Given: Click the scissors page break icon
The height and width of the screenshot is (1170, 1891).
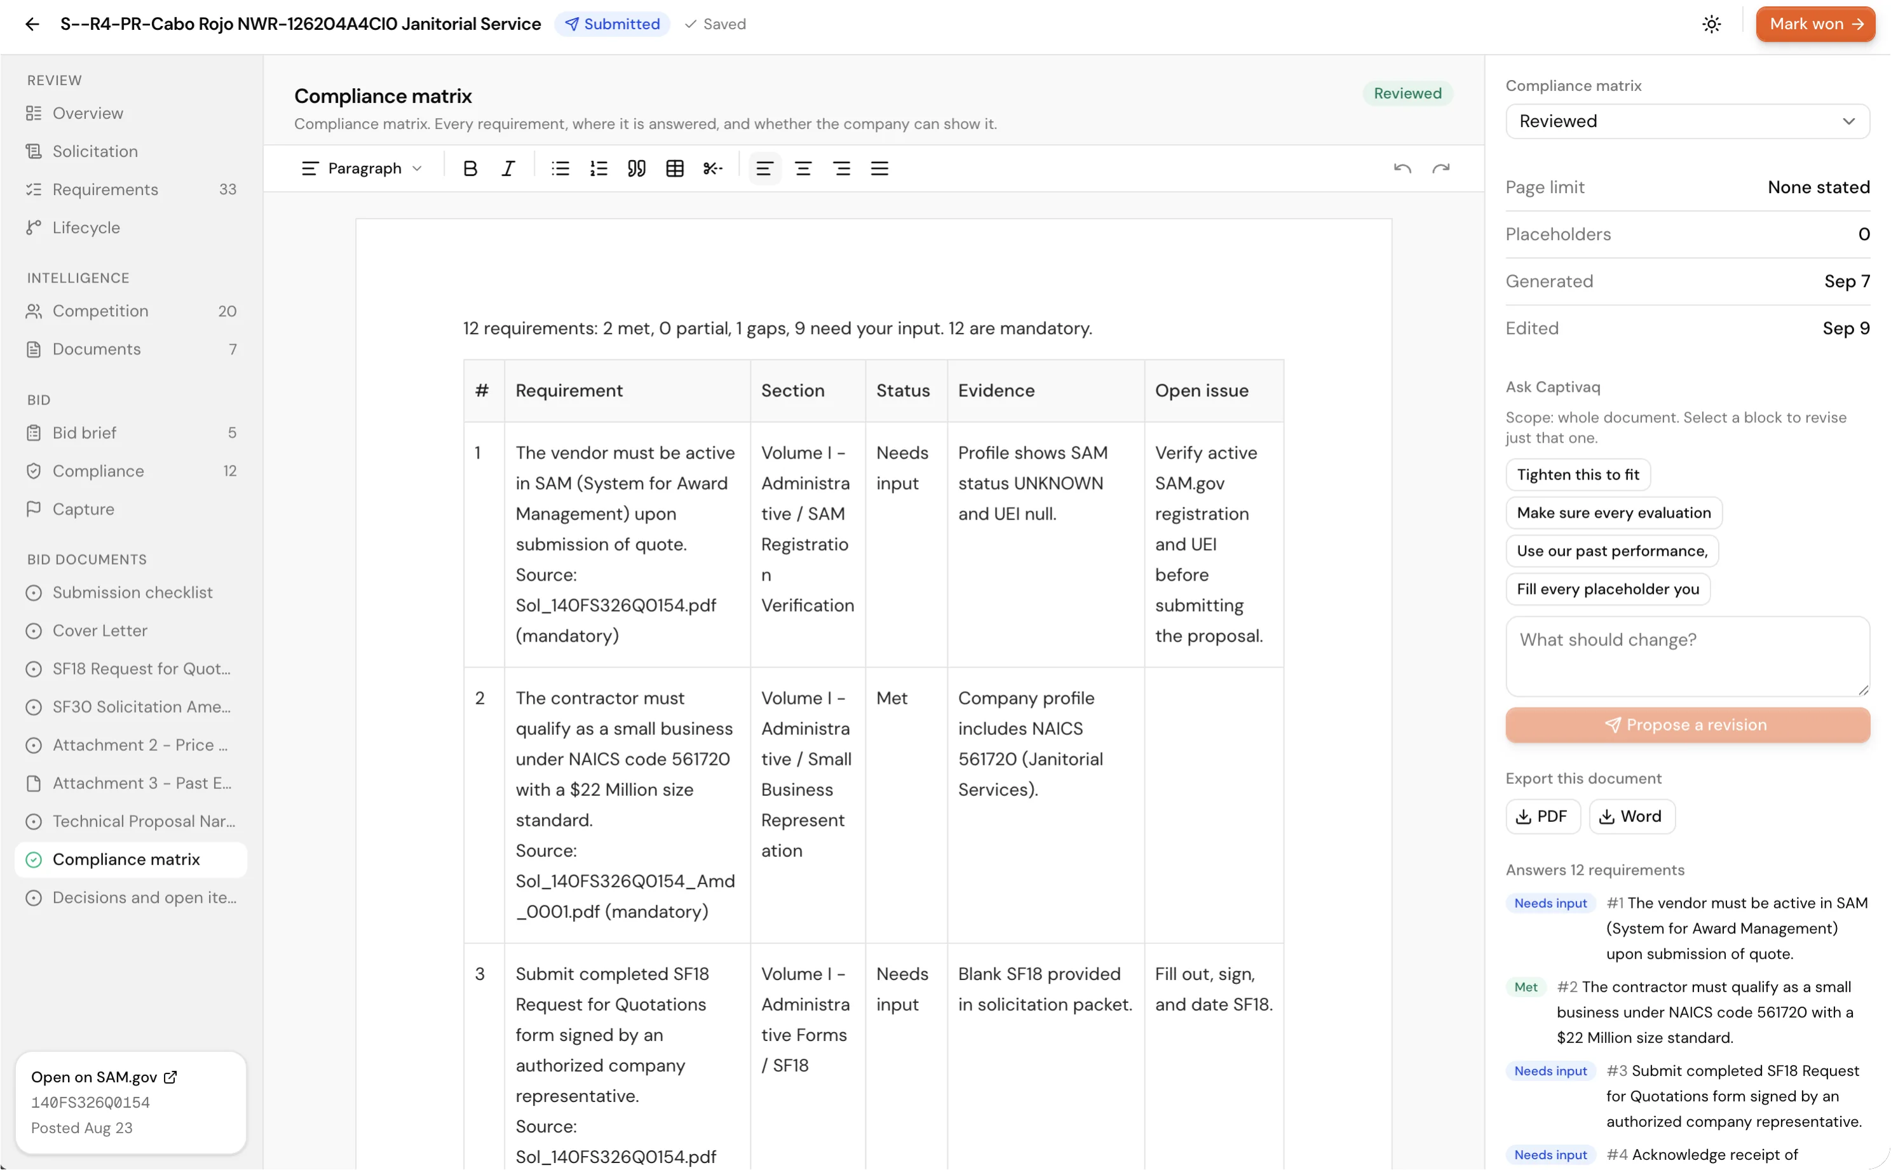Looking at the screenshot, I should click(713, 168).
